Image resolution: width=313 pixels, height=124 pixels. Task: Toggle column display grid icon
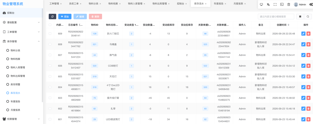[300, 17]
